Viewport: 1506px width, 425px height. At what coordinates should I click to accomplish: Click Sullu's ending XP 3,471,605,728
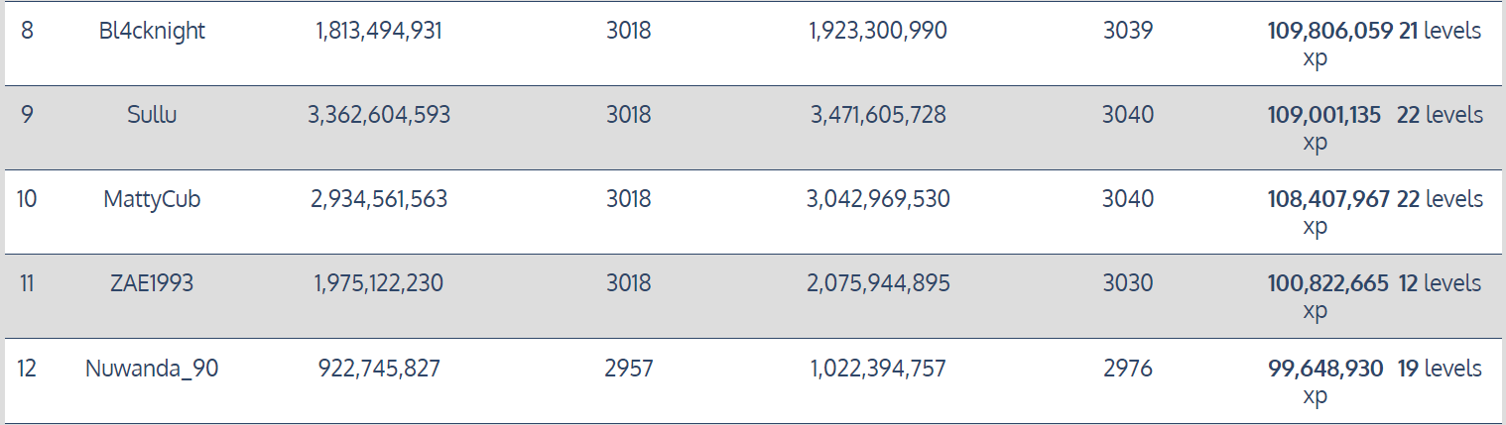(x=878, y=115)
